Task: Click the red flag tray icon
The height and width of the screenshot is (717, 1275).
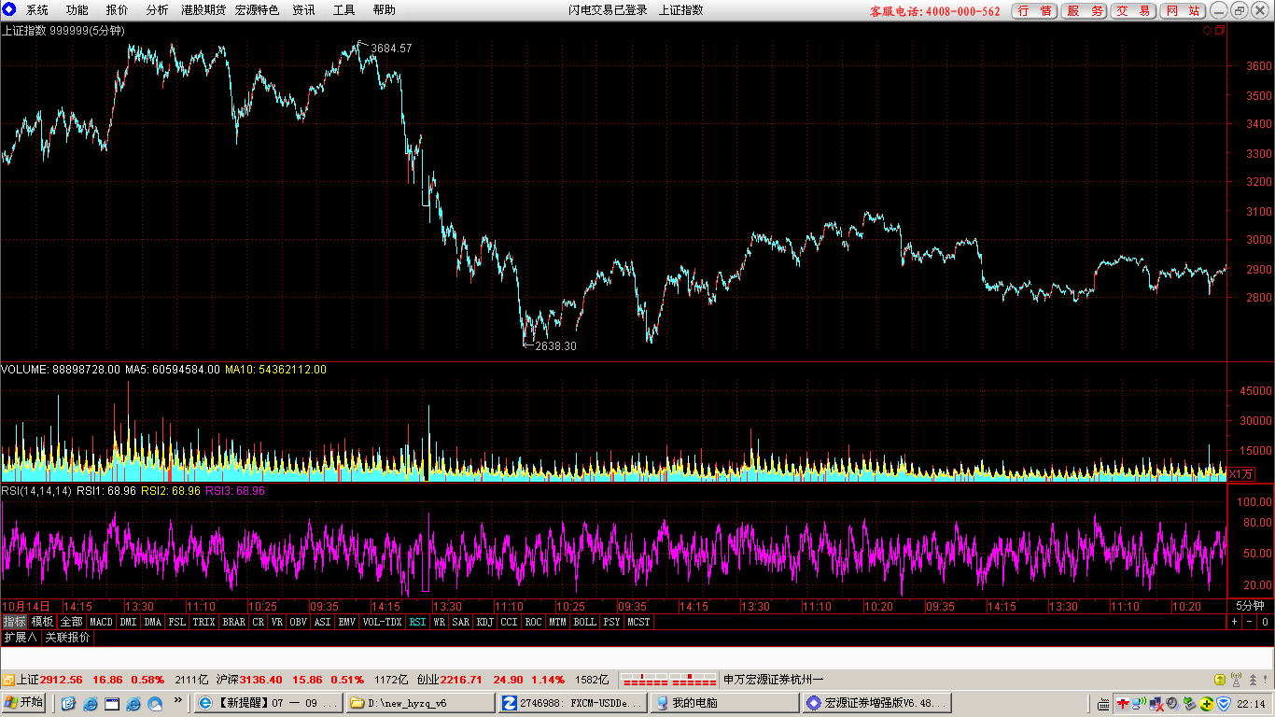Action: pos(1123,703)
